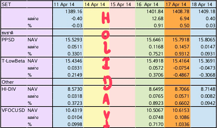Select VFOCUSD NAV value 10.5067
The height and width of the screenshot is (128, 217).
pyautogui.click(x=155, y=110)
